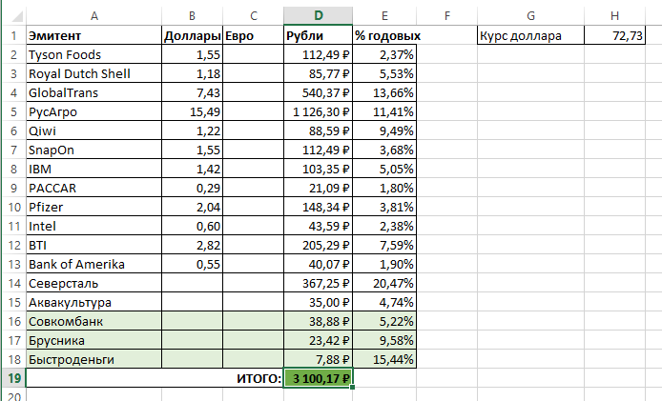
Task: Select column A header
Action: coord(93,16)
